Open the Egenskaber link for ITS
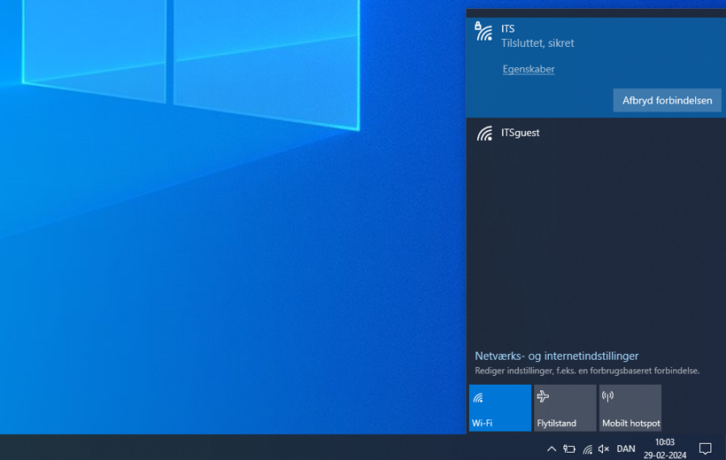The width and height of the screenshot is (726, 460). pyautogui.click(x=529, y=69)
